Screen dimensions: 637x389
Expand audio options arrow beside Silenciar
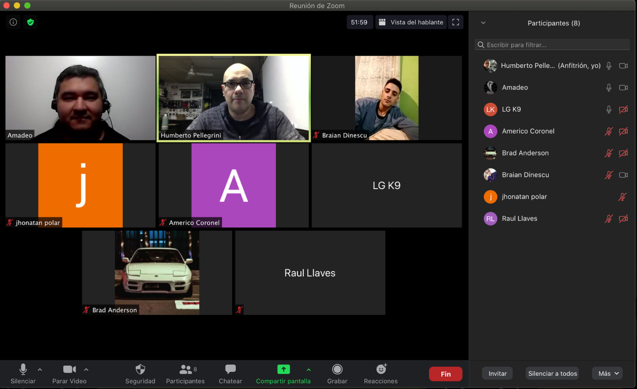(40, 369)
